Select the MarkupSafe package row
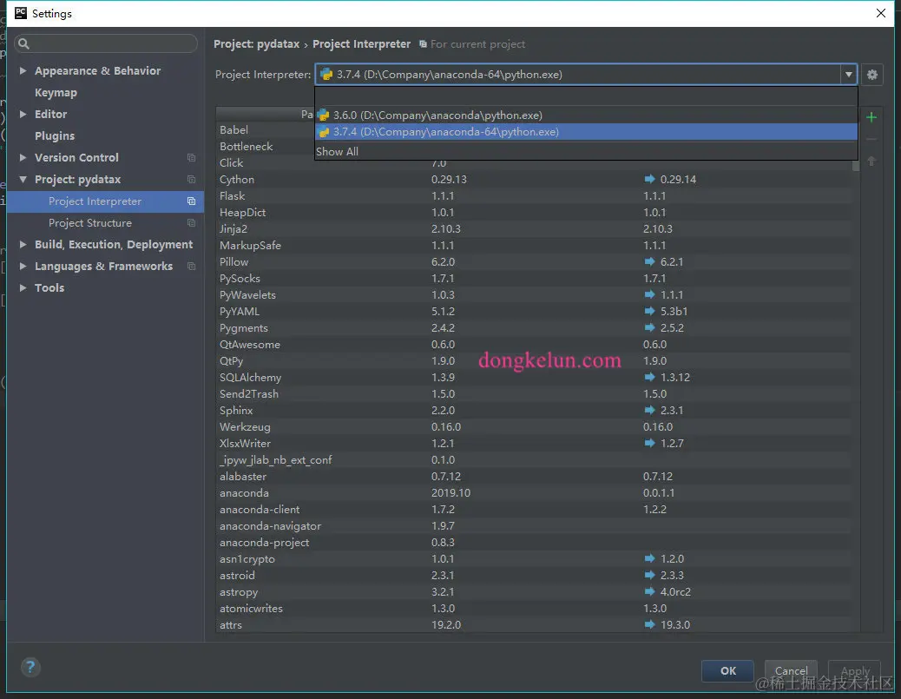The height and width of the screenshot is (699, 901). pyautogui.click(x=535, y=246)
